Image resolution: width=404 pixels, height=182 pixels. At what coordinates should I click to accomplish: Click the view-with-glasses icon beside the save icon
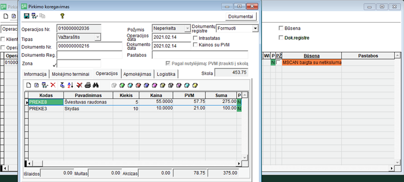pos(34,16)
